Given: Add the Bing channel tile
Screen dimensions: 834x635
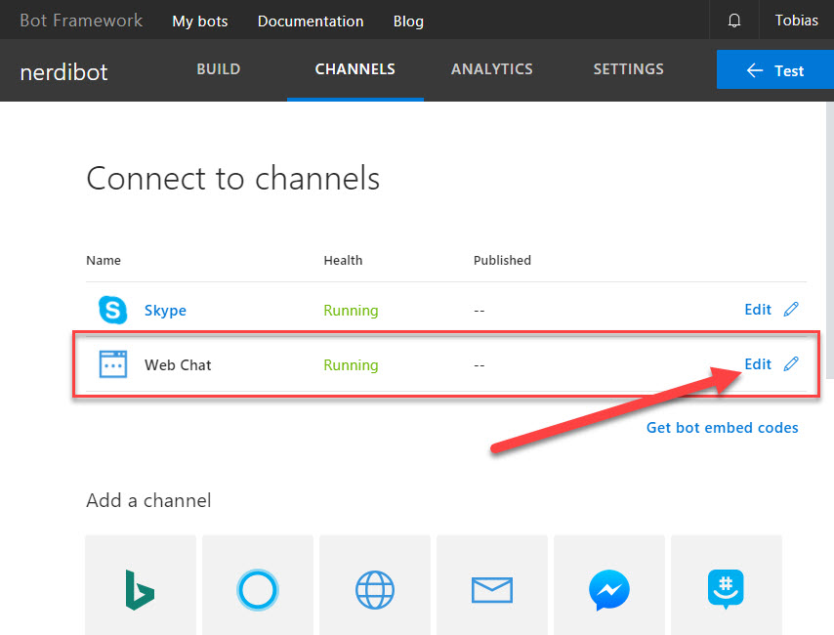Looking at the screenshot, I should click(141, 585).
